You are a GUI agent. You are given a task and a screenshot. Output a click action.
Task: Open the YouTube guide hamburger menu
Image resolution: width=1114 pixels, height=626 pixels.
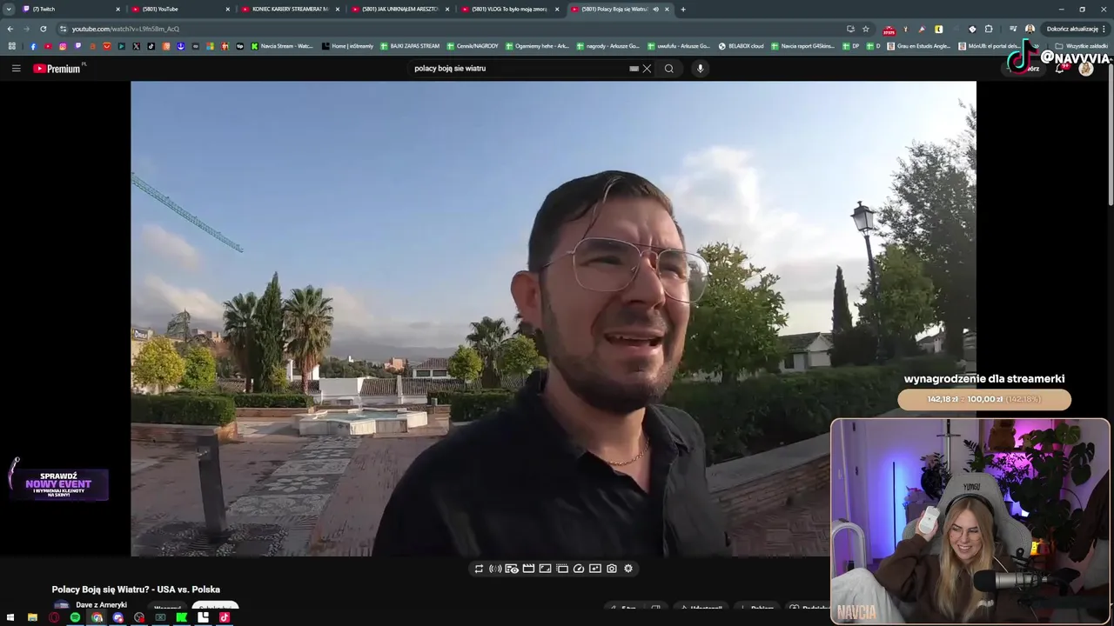(16, 69)
